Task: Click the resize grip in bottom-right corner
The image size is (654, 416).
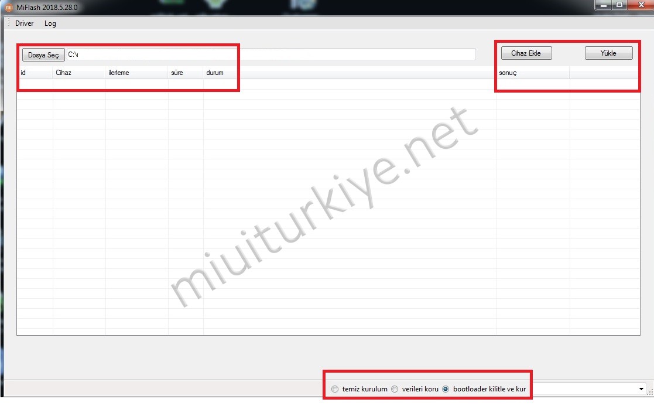Action: click(649, 393)
